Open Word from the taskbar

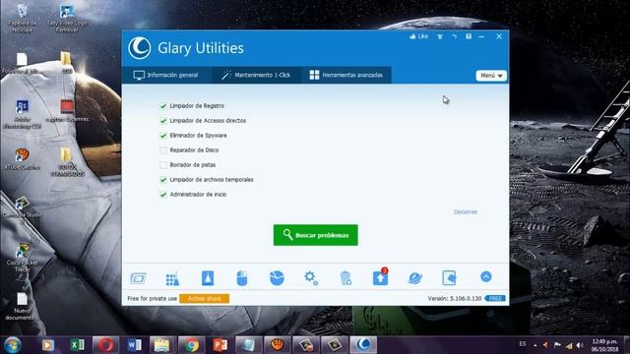(134, 345)
